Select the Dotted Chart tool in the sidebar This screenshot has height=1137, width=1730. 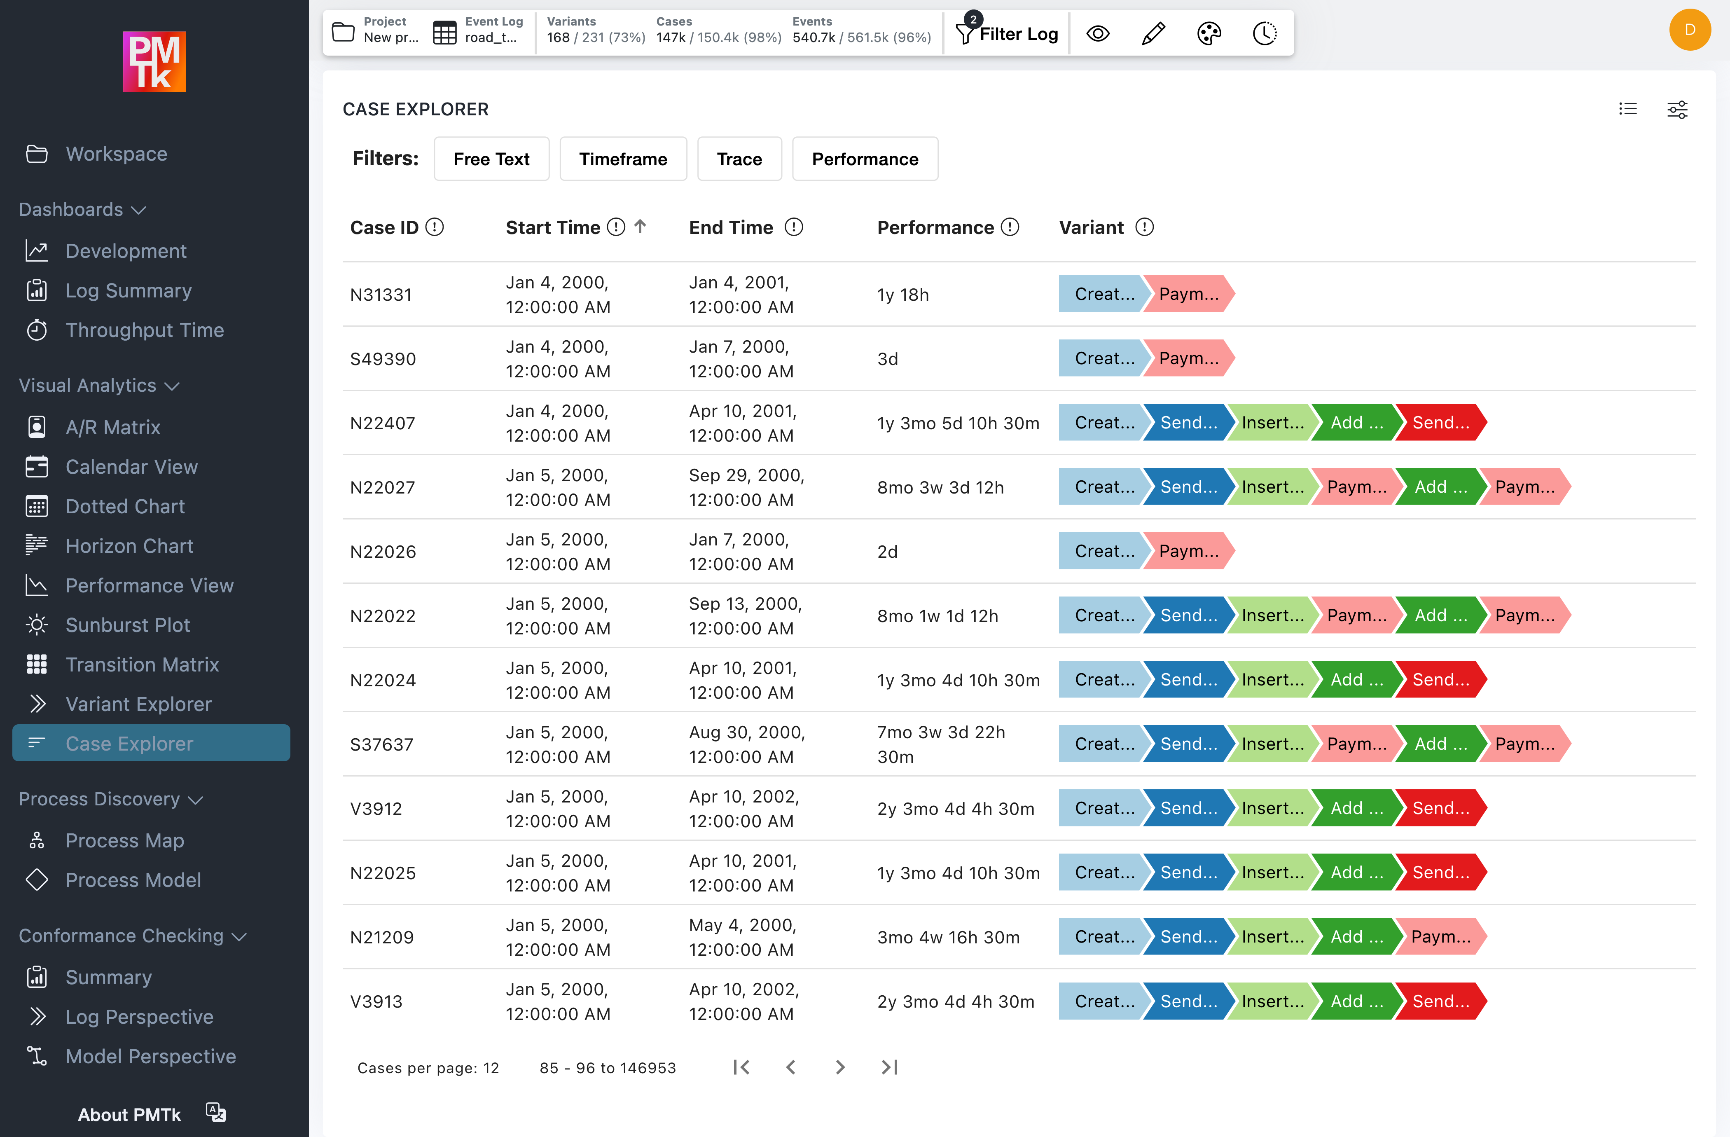[125, 506]
